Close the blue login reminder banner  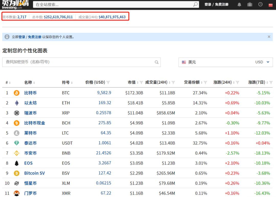(269, 37)
